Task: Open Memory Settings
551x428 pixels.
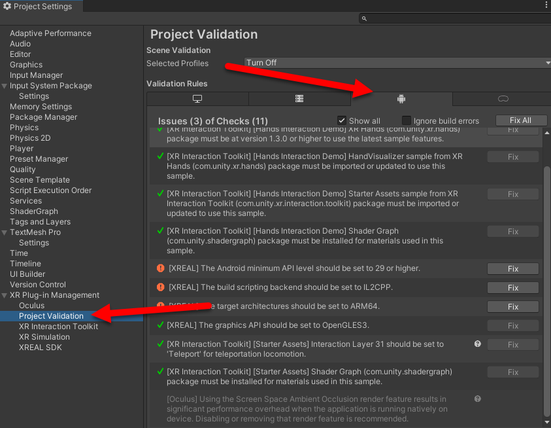Action: click(x=41, y=107)
